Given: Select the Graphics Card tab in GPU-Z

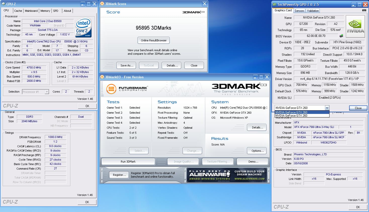Looking at the screenshot, I should tap(283, 10).
